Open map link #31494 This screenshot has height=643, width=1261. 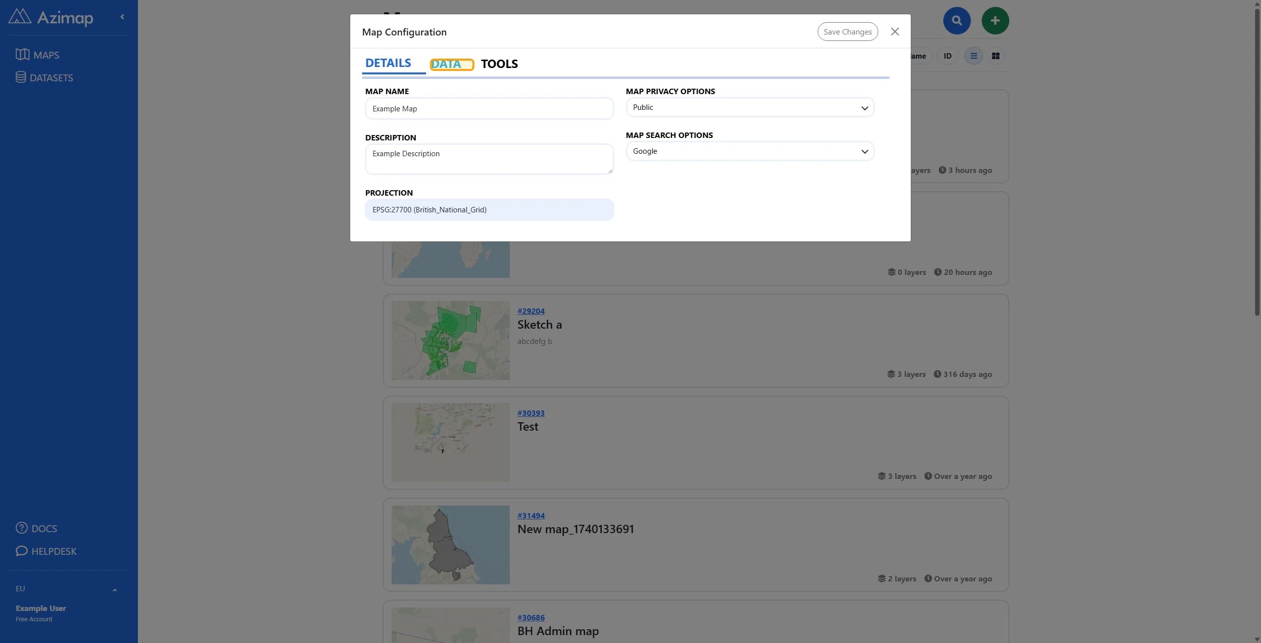(531, 515)
